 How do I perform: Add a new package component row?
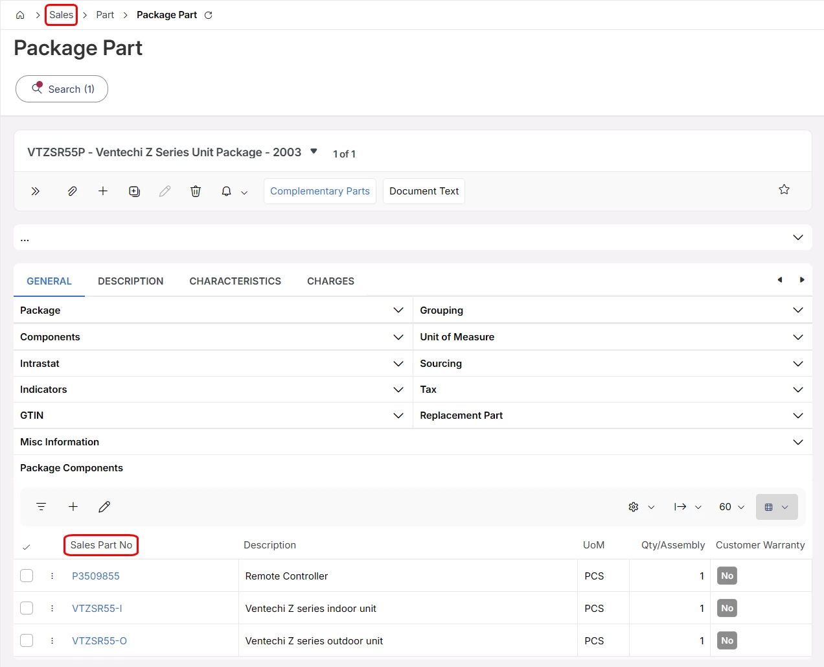73,507
